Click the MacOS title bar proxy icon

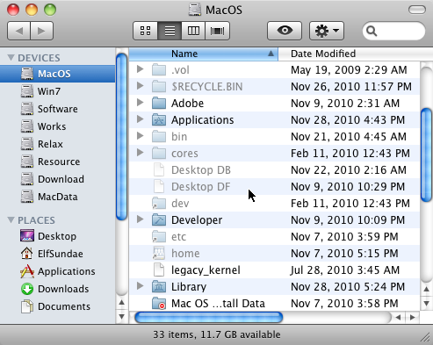point(195,10)
